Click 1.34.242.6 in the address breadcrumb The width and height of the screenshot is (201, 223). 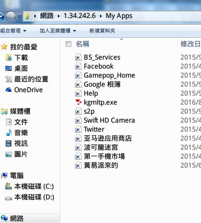point(79,16)
